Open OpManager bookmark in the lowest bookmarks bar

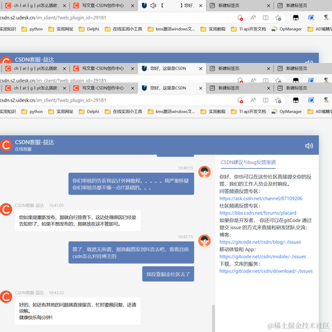click(x=286, y=111)
